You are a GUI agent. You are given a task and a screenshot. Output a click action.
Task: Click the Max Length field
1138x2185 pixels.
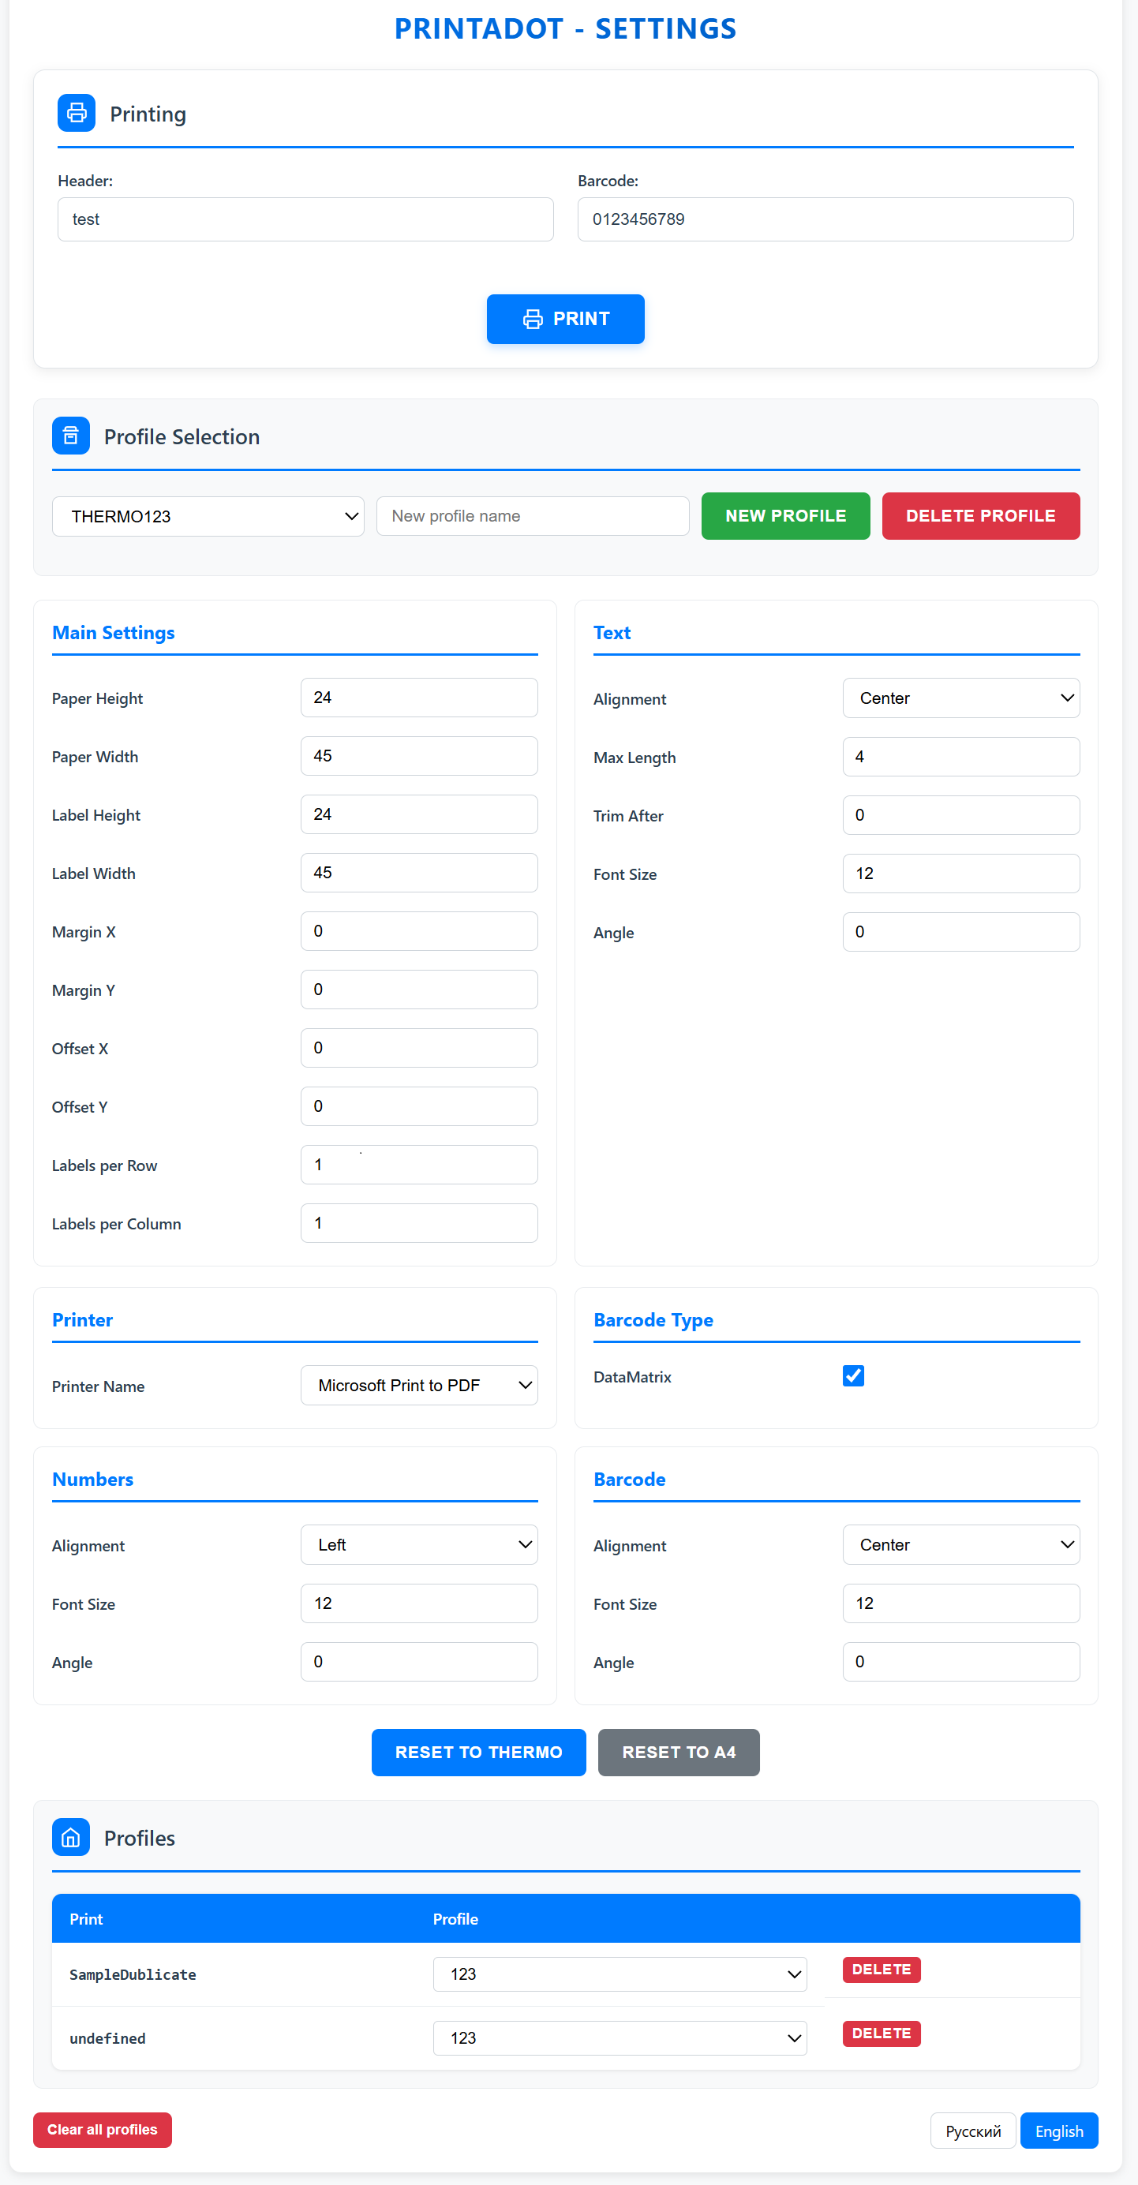pyautogui.click(x=960, y=757)
